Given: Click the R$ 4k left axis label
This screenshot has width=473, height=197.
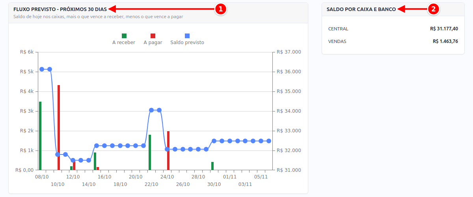Looking at the screenshot, I should [x=27, y=91].
